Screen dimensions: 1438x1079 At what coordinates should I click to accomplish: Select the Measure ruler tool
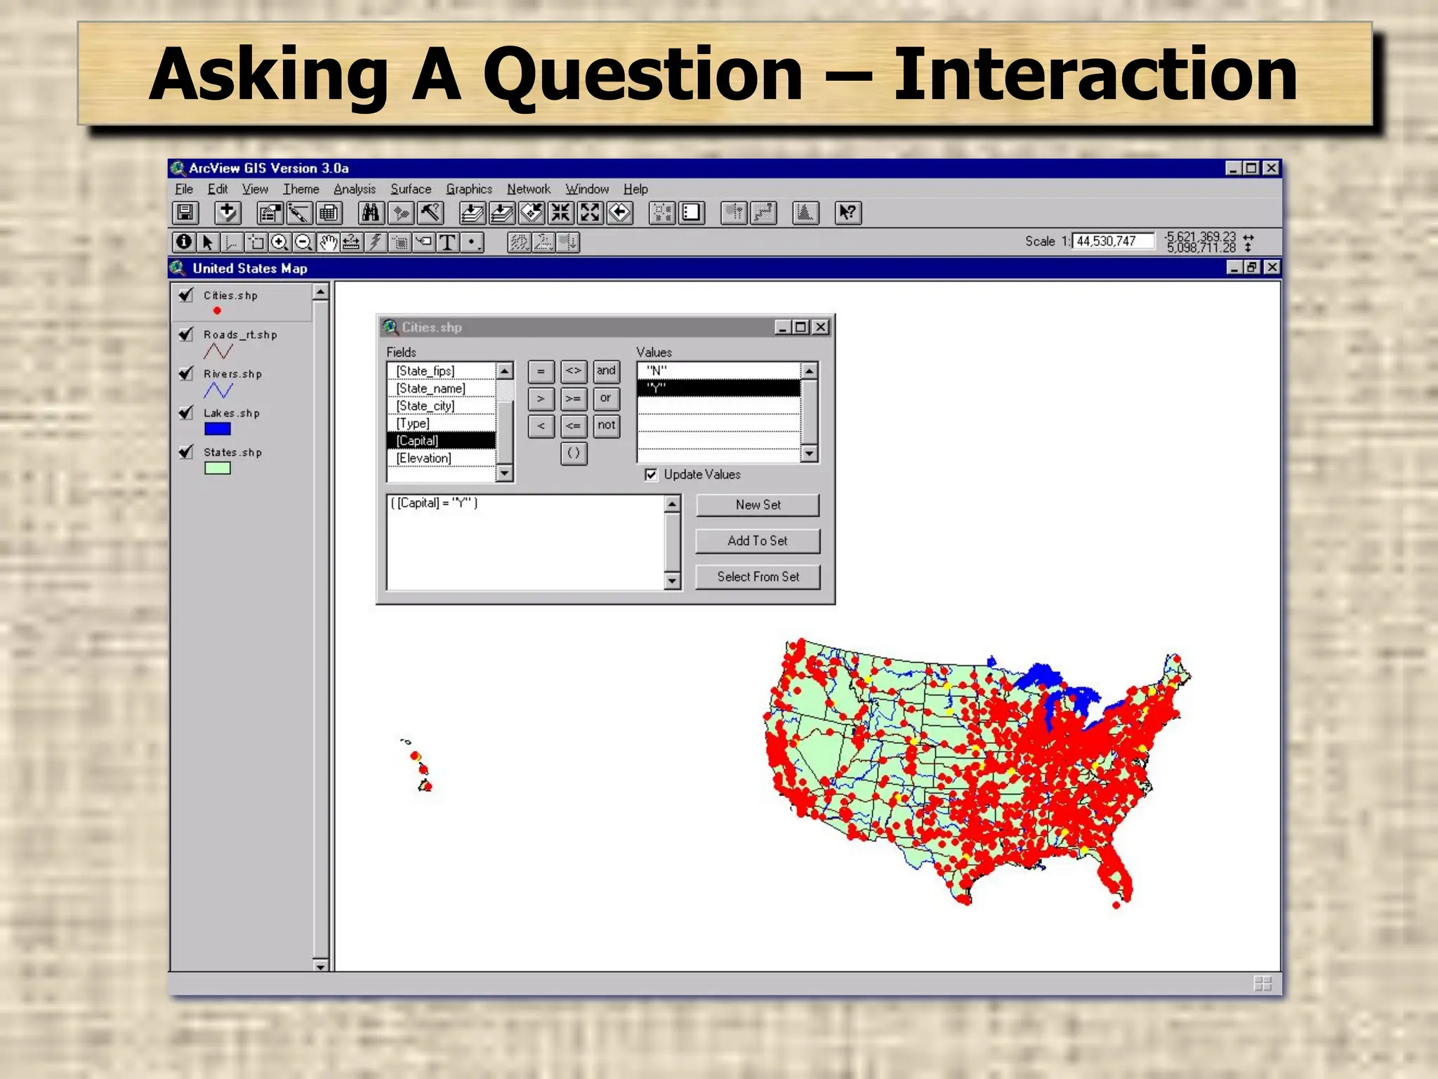coord(351,242)
